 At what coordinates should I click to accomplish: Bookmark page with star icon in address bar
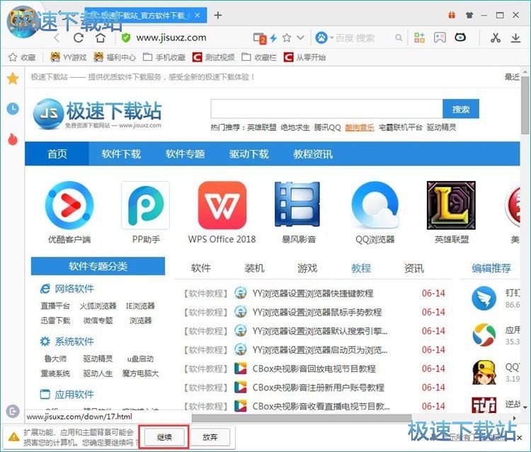click(287, 37)
